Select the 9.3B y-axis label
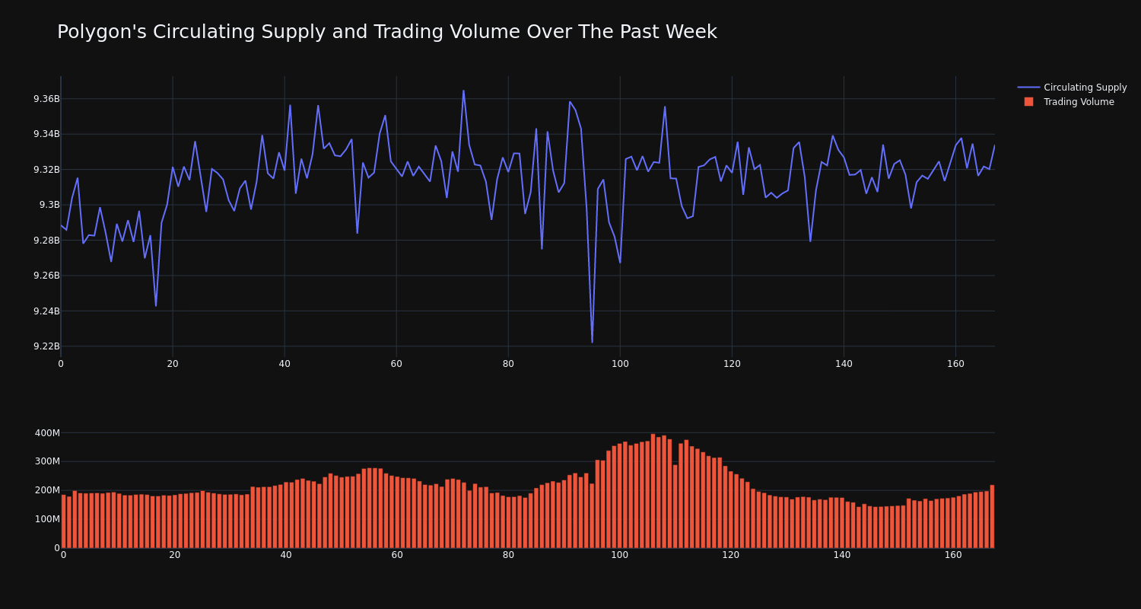 click(x=49, y=205)
